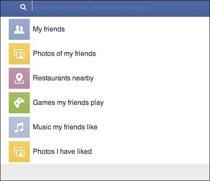Viewport: 210px width, 181px height.
Task: Focus the 'Search for people, places and things' field
Action: tap(119, 7)
